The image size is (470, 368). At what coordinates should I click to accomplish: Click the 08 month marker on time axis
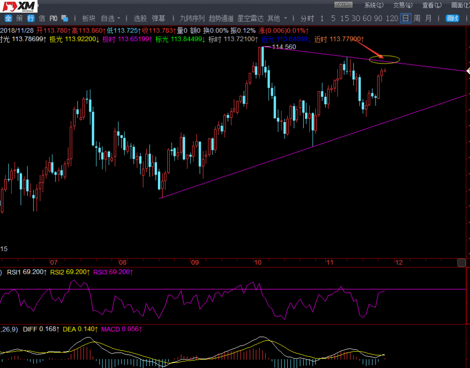123,262
